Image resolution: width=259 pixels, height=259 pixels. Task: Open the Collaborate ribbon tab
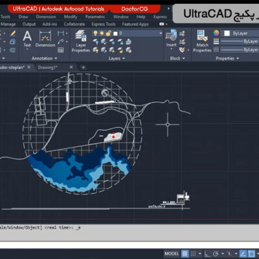click(x=74, y=24)
